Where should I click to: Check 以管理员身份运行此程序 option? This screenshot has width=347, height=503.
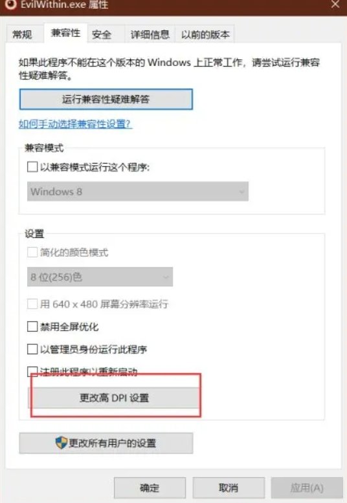32,349
